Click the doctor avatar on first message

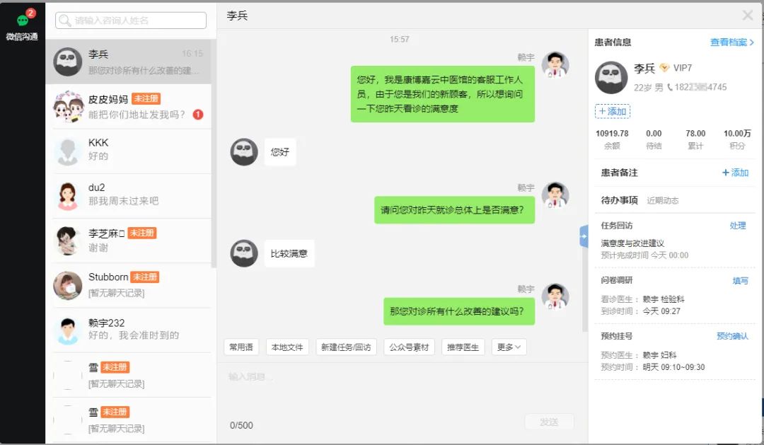tap(555, 65)
